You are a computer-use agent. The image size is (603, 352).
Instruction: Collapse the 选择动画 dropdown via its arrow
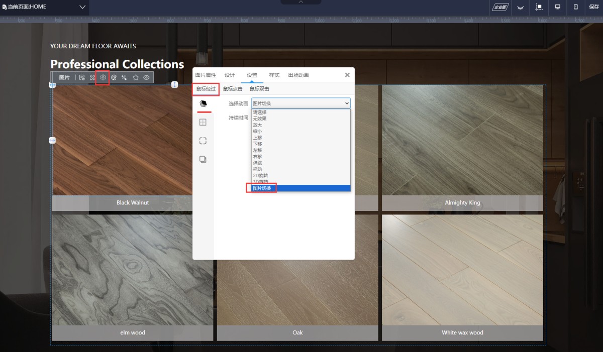[346, 103]
